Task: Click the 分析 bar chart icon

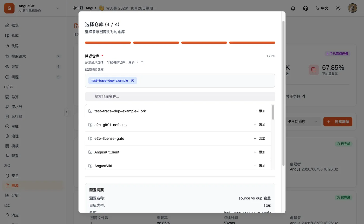Action: [x=7, y=195]
